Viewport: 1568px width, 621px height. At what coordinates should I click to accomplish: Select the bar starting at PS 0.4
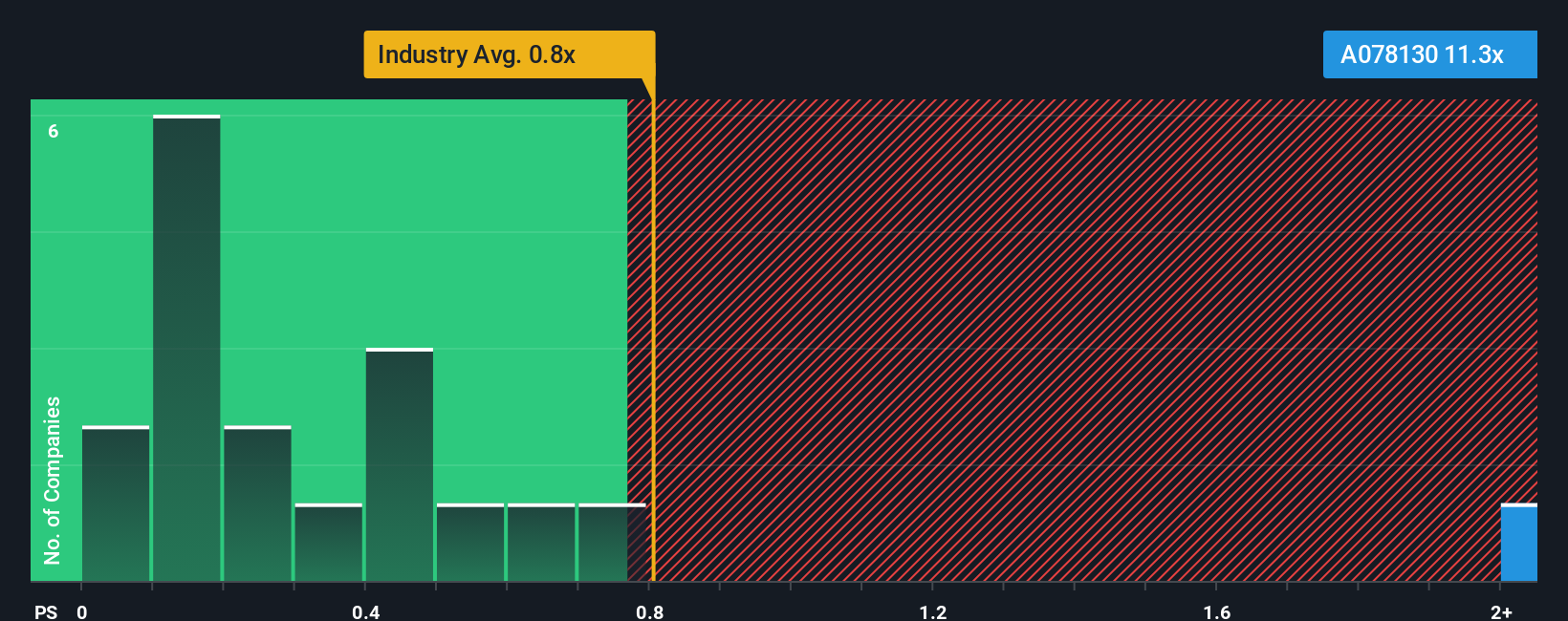click(x=400, y=464)
